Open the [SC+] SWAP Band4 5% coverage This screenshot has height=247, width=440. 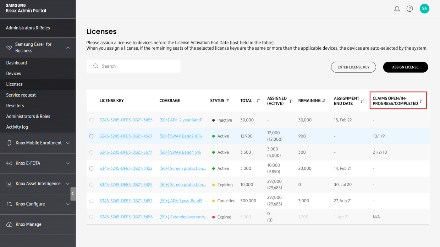pos(180,152)
